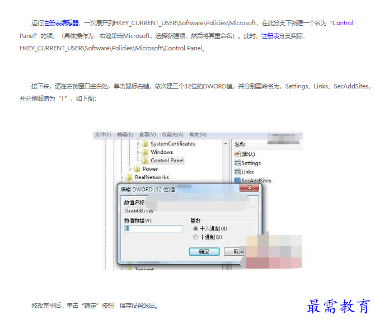Image resolution: width=375 pixels, height=324 pixels.
Task: Click the 数值数据 input field
Action: [x=153, y=229]
